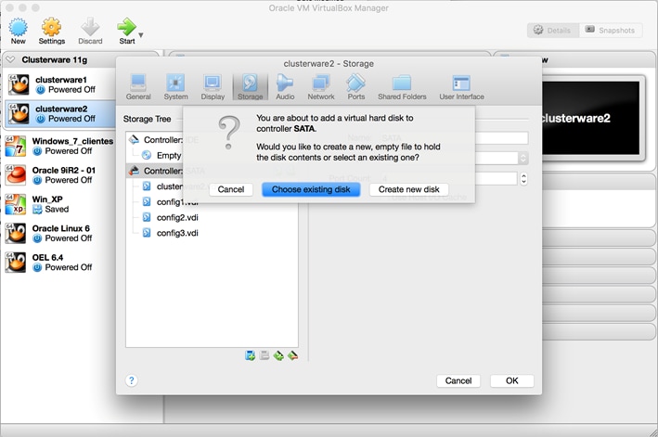
Task: Click the 'Saved' status under Win_XP
Action: pos(57,209)
